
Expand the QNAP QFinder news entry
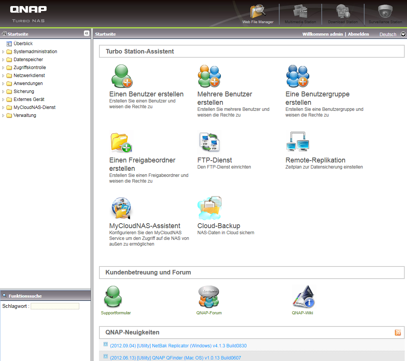point(106,356)
